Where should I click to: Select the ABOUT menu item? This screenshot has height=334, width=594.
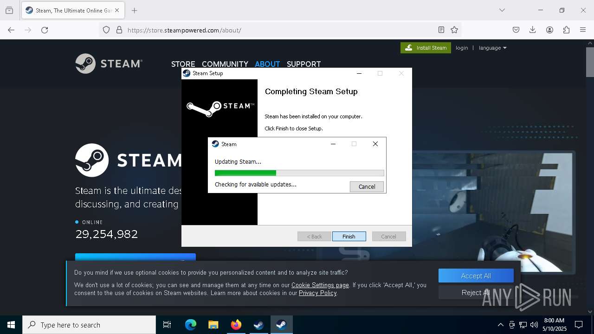(x=267, y=64)
